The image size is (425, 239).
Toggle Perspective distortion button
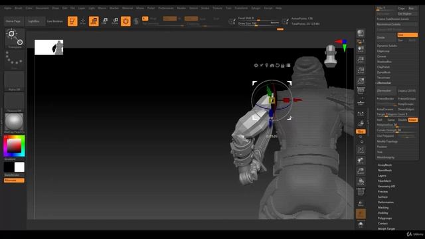point(361,91)
